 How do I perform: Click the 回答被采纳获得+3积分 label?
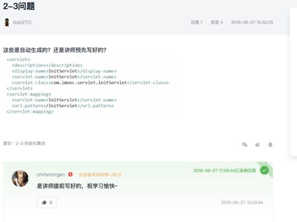coord(100,175)
